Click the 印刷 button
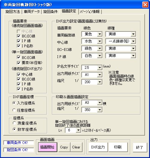 118,147
